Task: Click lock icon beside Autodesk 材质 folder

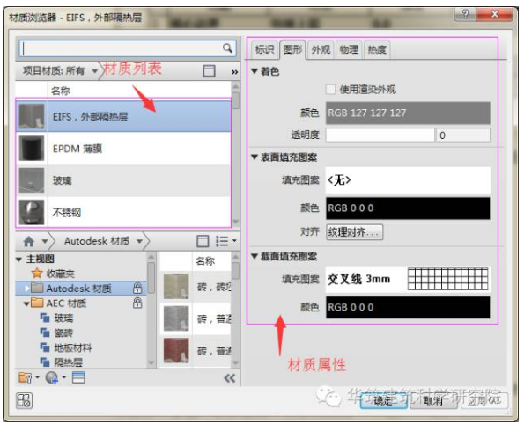Action: click(137, 288)
